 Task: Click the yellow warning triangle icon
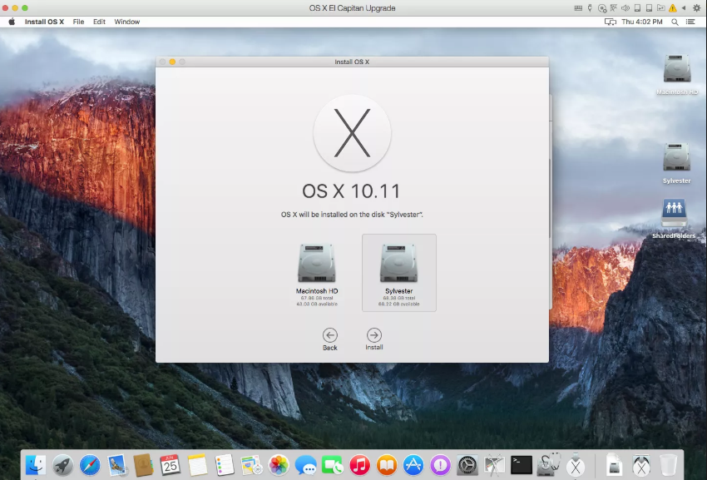pyautogui.click(x=672, y=8)
